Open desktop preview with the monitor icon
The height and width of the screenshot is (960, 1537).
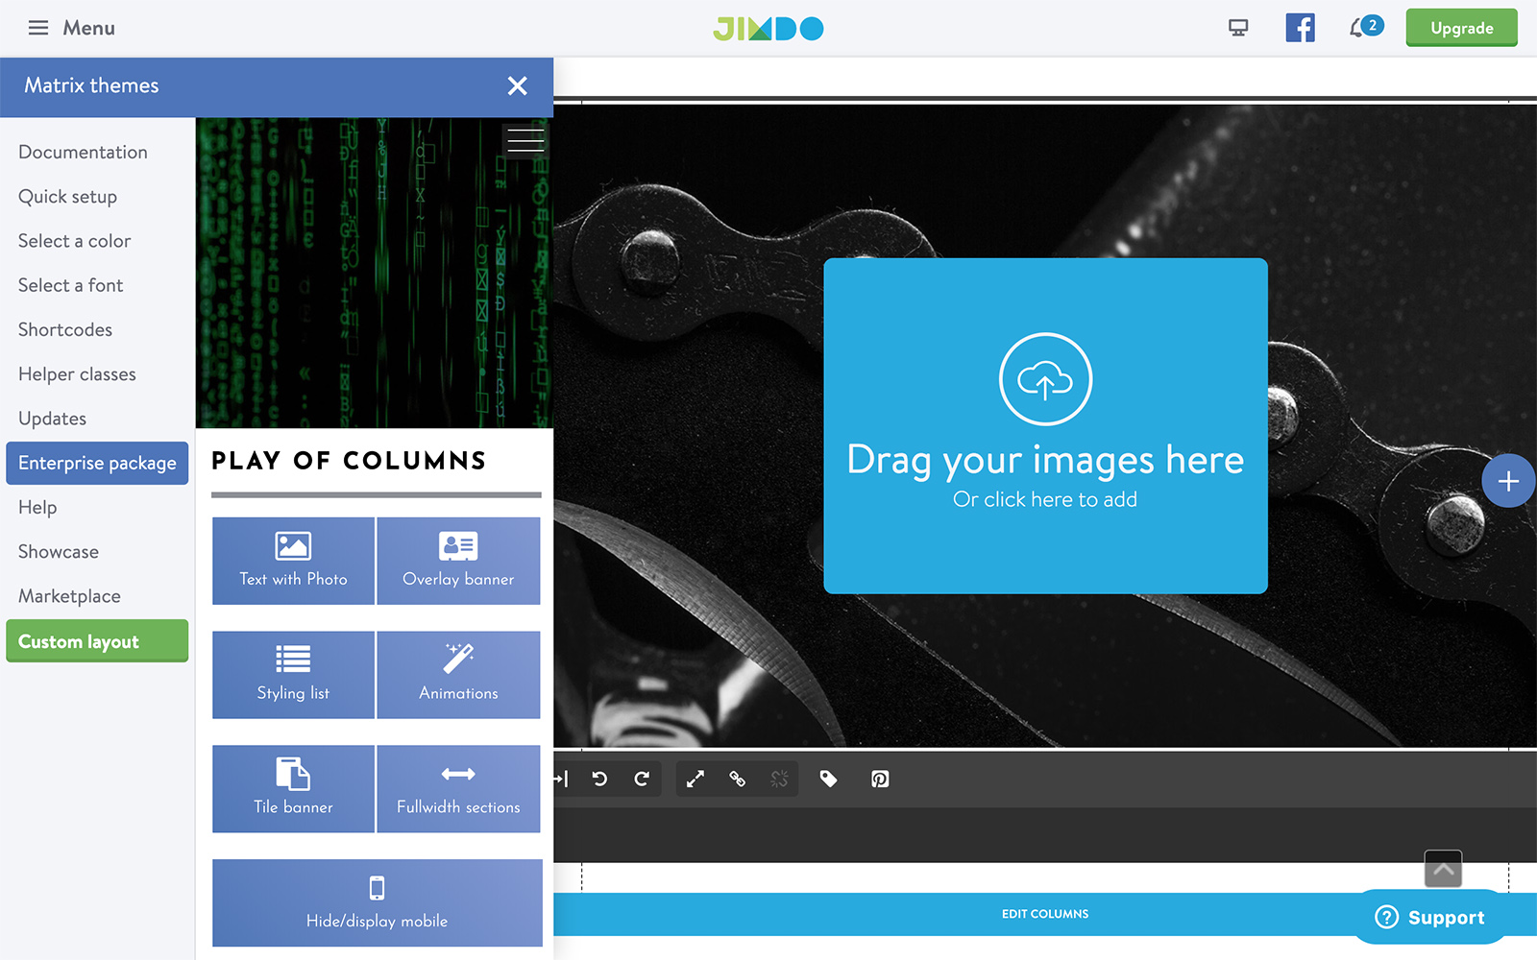1237,28
